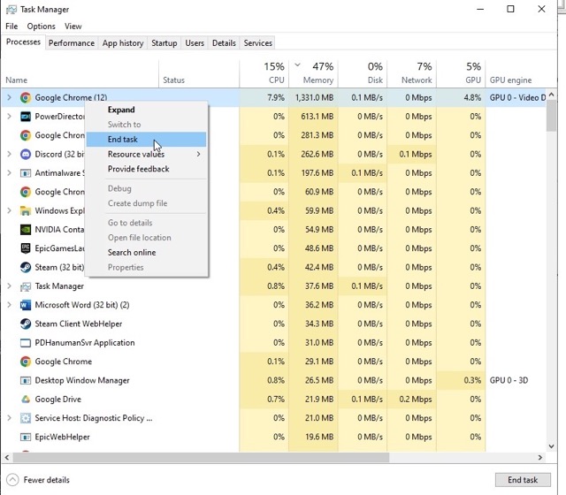
Task: Choose End task in the context menu
Action: [x=147, y=140]
